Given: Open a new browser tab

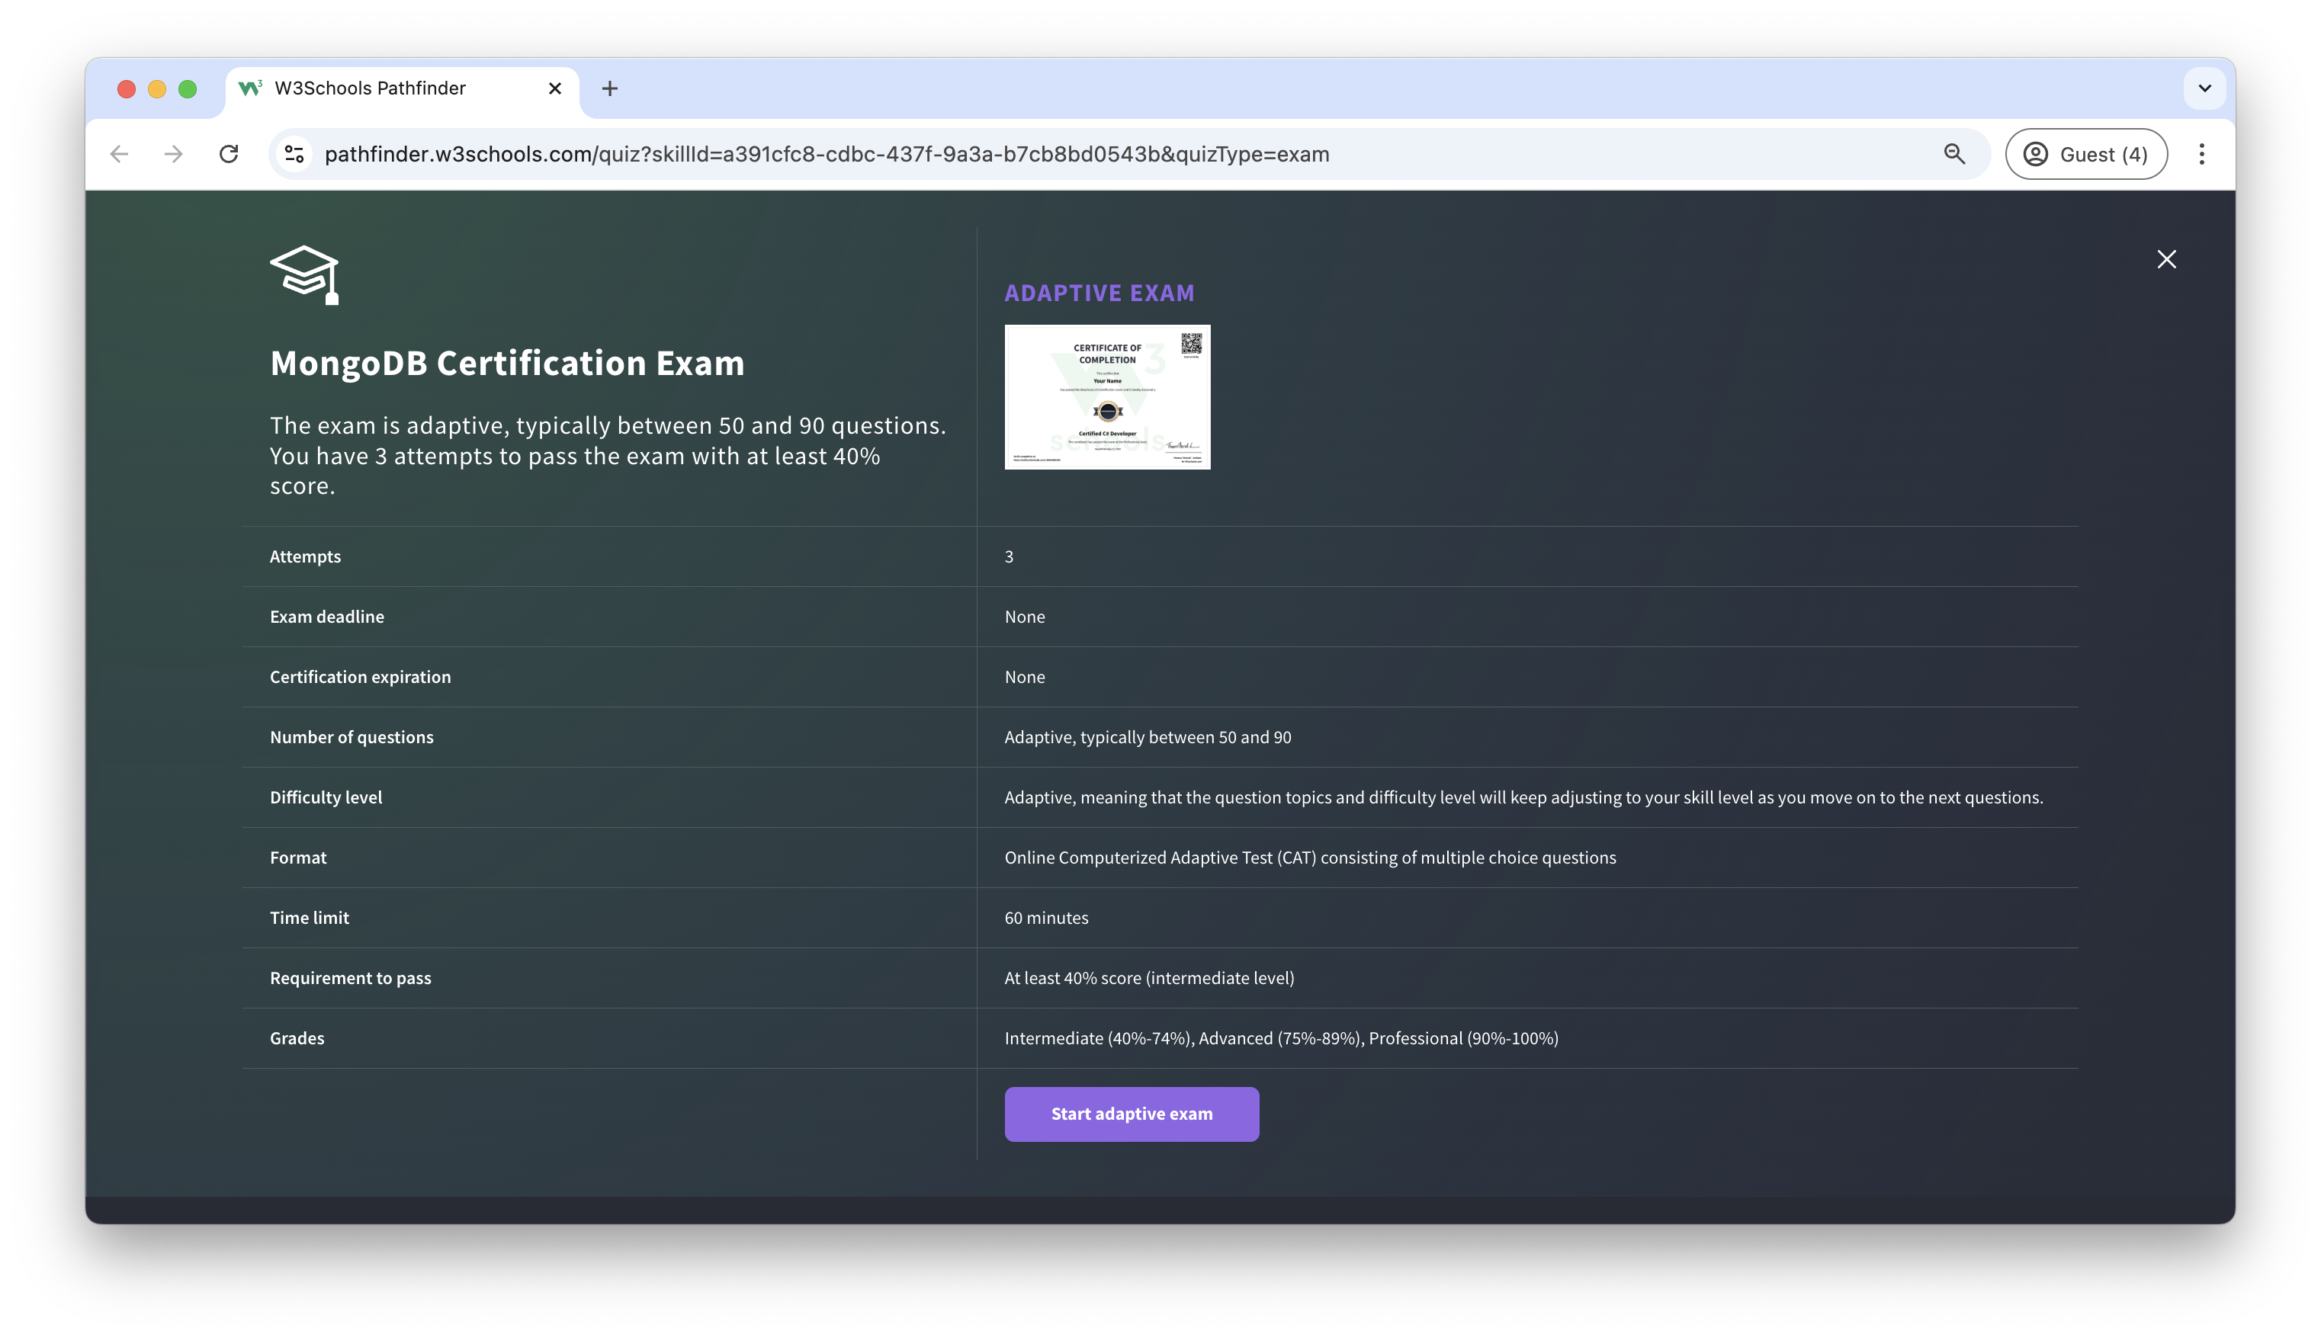Looking at the screenshot, I should 609,89.
